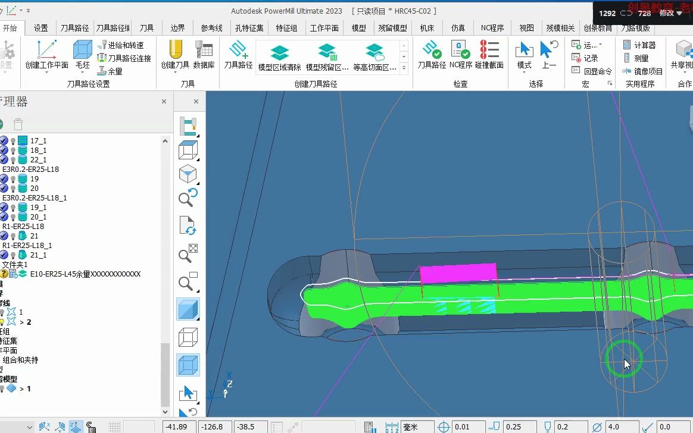The height and width of the screenshot is (433, 693).
Task: Close the explorer panel
Action: [x=164, y=102]
